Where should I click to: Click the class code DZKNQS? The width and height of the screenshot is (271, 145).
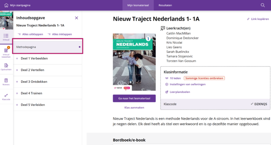(x=261, y=104)
